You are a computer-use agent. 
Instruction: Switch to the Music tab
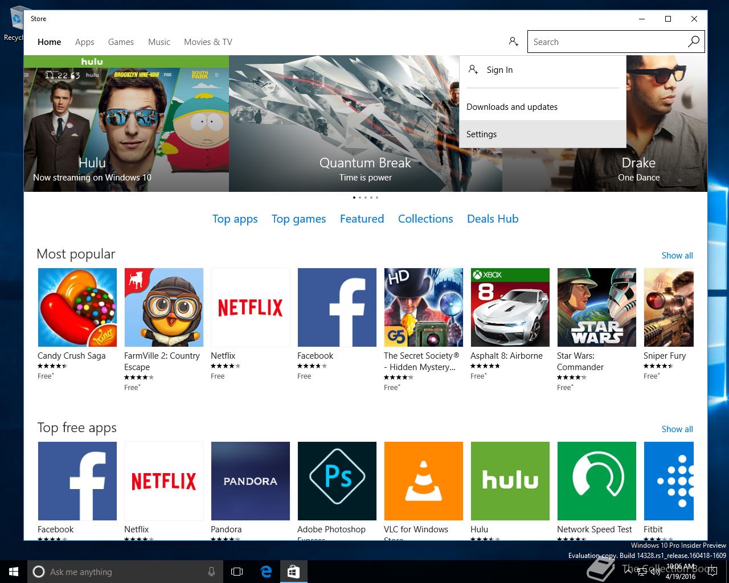click(159, 42)
